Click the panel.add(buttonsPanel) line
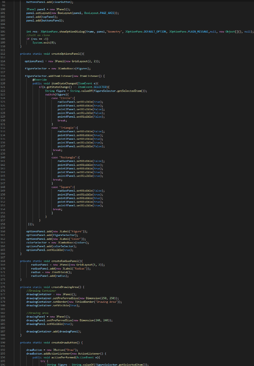Image resolution: width=254 pixels, height=366 pixels. click(x=45, y=20)
